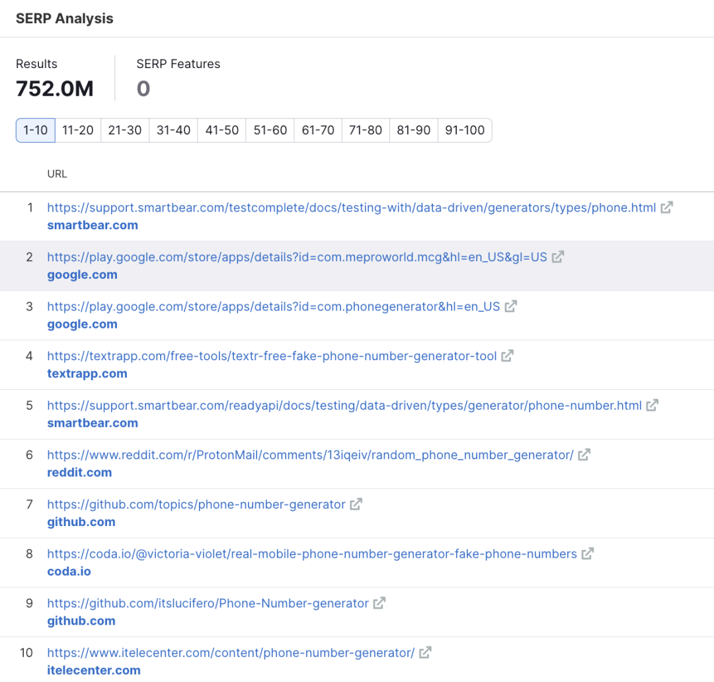Open external link icon for smartbear testcomplete URL
Screen dimensions: 714x682
point(666,208)
